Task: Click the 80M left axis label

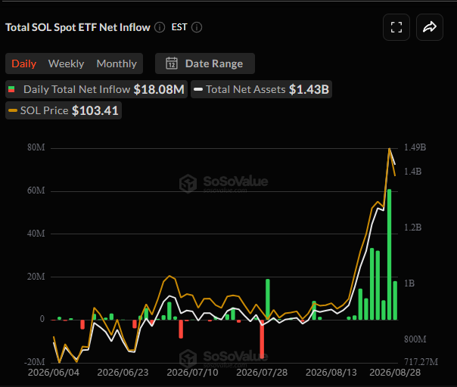Action: pos(36,147)
